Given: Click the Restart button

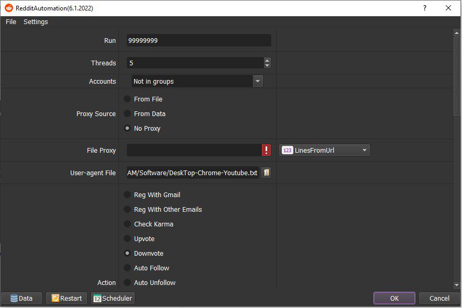Looking at the screenshot, I should tap(67, 298).
